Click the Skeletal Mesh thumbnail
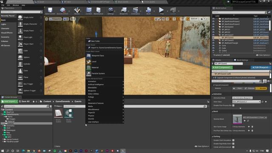The height and width of the screenshot is (153, 272). pos(237,119)
